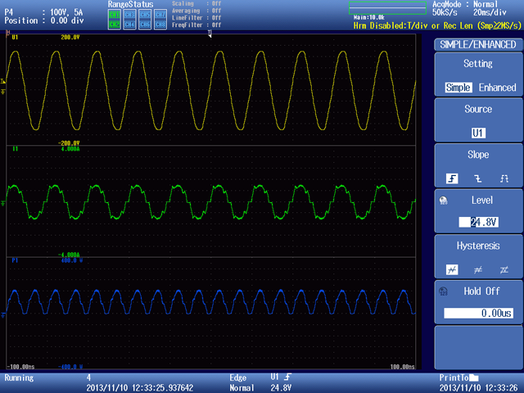Click the CH6 range status indicator
Viewport: 524px width, 393px height.
pos(145,25)
